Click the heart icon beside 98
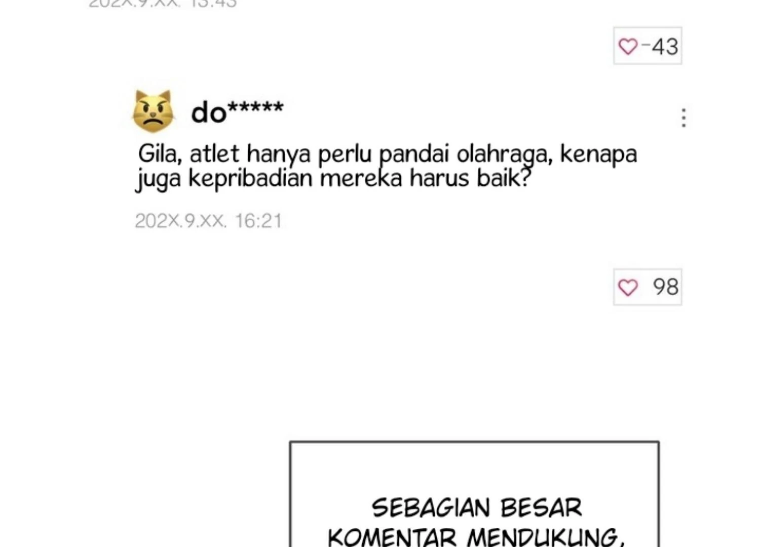Screen dimensions: 760x547 click(x=628, y=288)
